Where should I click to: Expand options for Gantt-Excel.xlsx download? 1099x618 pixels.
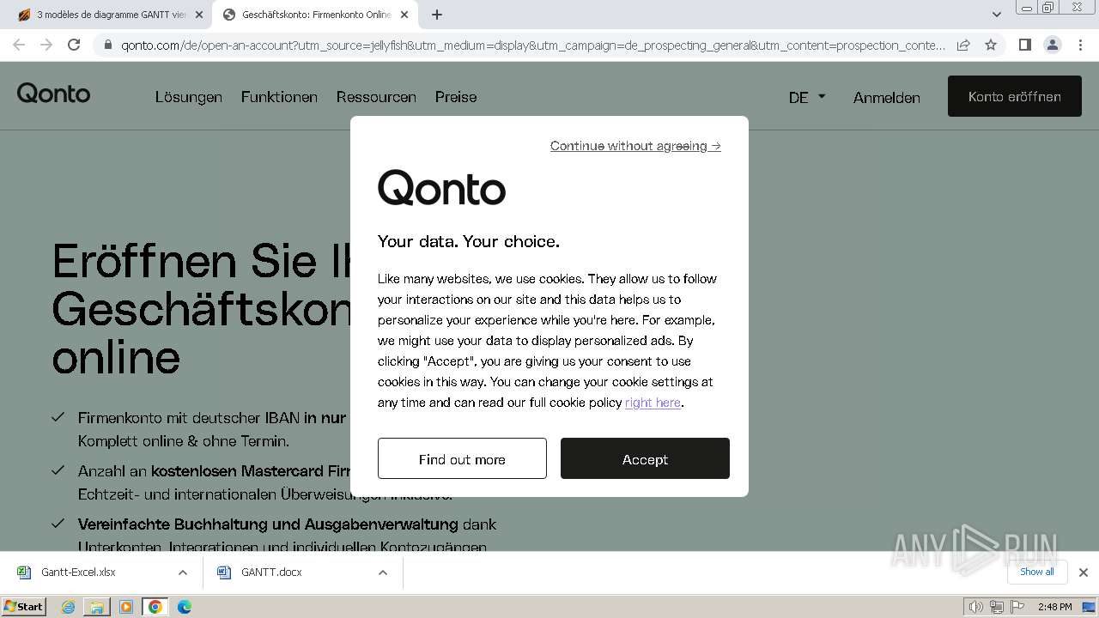pos(182,573)
